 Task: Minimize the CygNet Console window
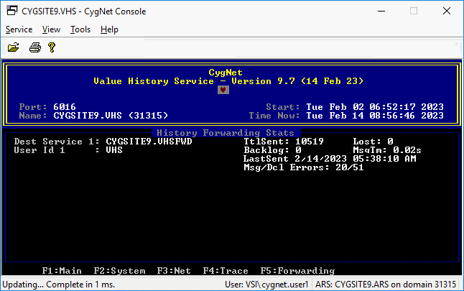[381, 11]
